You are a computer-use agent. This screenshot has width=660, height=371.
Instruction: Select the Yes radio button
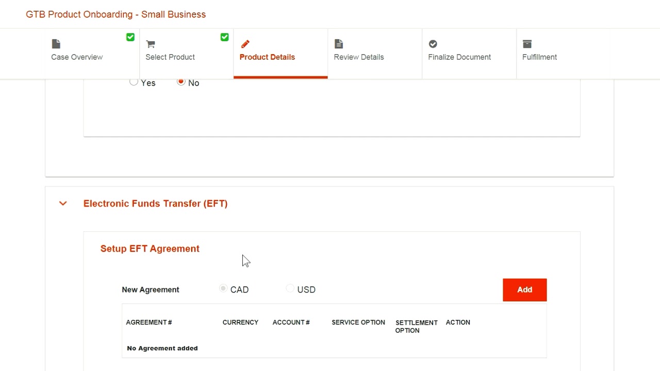pyautogui.click(x=134, y=82)
